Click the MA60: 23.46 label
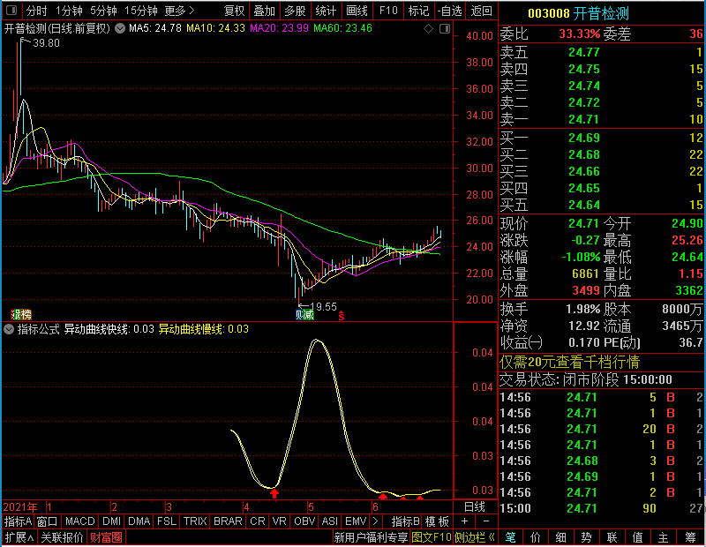This screenshot has height=547, width=706. pos(342,28)
